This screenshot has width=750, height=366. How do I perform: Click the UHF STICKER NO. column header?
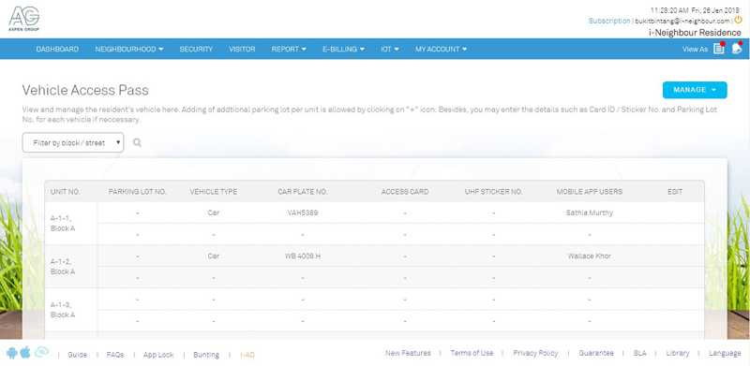tap(494, 192)
